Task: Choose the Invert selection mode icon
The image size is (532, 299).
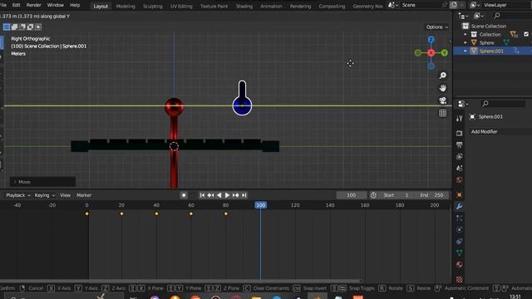Action: (x=30, y=27)
